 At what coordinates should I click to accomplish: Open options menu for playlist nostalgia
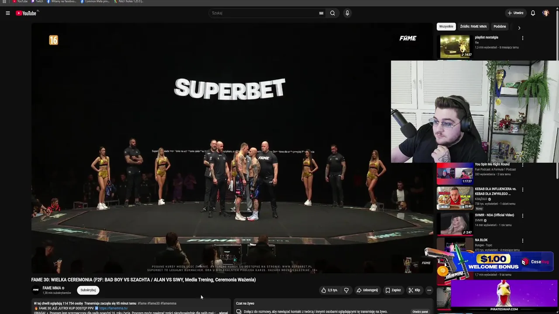(x=522, y=38)
